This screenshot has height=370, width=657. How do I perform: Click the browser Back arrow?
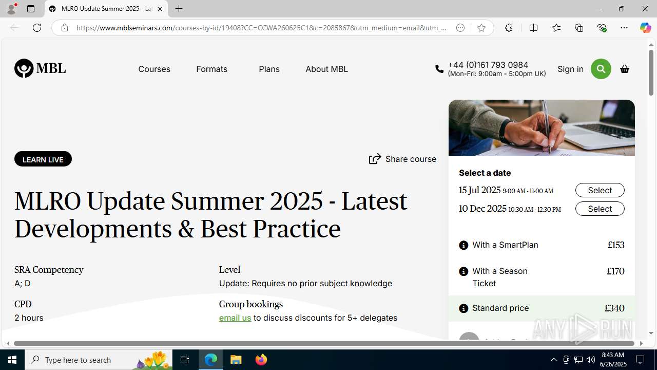(14, 28)
